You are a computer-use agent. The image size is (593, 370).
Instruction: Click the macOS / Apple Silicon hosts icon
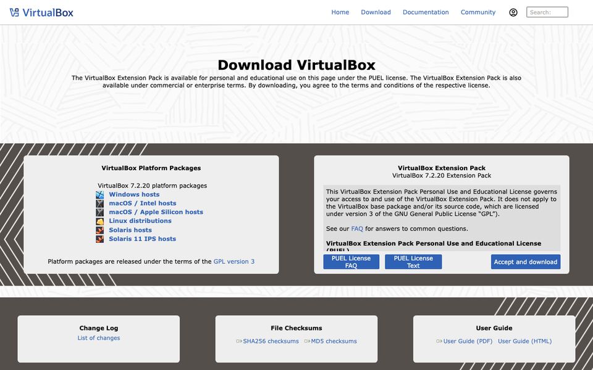click(x=100, y=212)
